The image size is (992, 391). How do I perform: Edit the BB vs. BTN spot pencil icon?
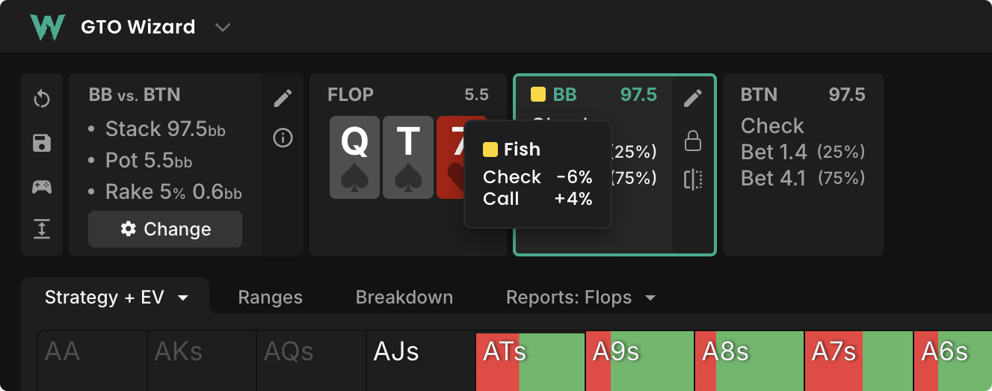tap(283, 98)
